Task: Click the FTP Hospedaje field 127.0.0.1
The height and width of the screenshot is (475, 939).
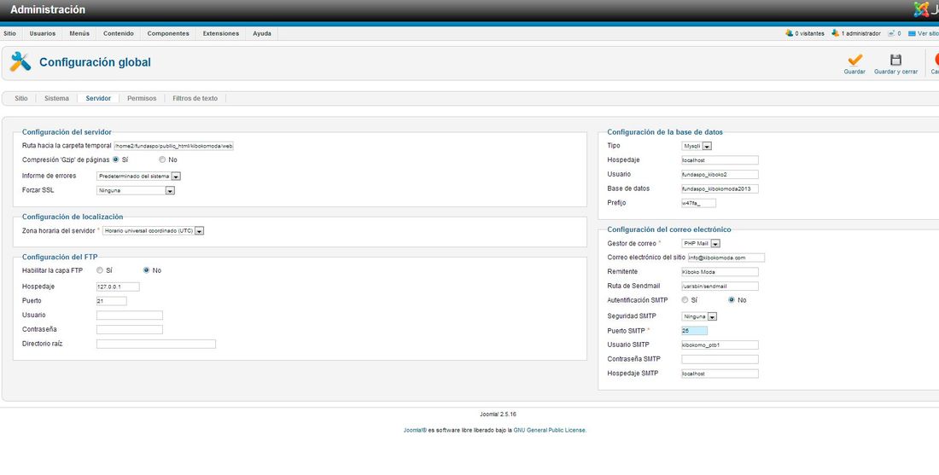Action: tap(118, 287)
